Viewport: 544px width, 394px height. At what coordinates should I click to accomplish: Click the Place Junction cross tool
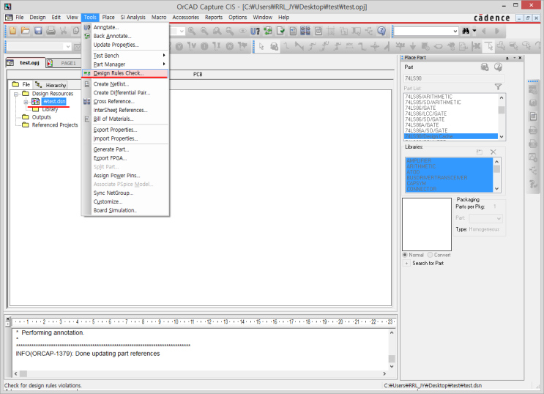375,46
